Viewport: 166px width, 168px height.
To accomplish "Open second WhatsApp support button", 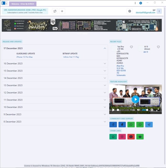I will [140, 124].
